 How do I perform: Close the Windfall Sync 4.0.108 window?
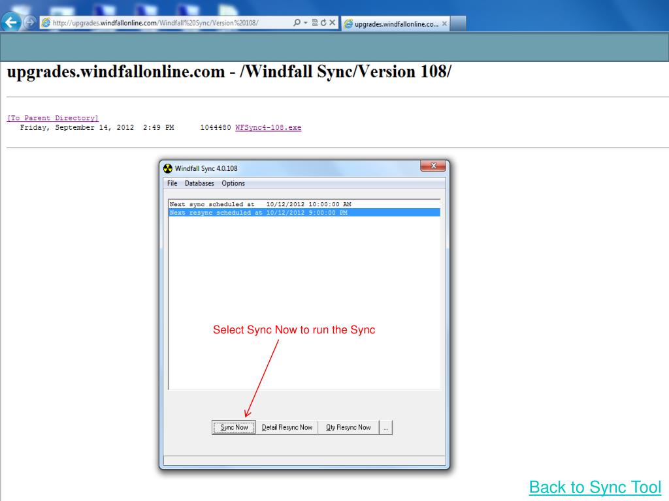433,166
